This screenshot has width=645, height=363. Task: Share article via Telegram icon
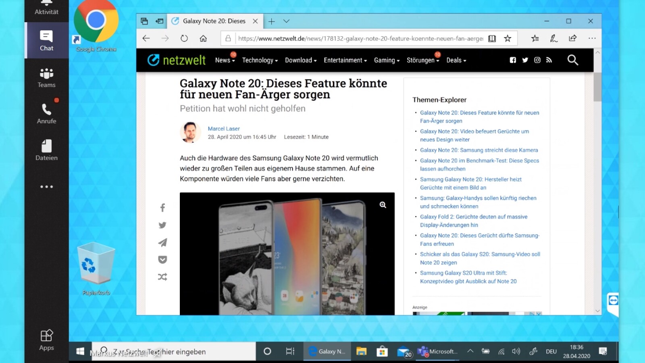pyautogui.click(x=162, y=242)
